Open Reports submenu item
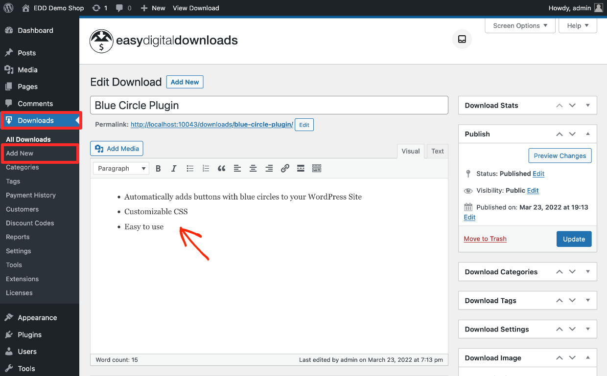The image size is (607, 376). coord(18,237)
